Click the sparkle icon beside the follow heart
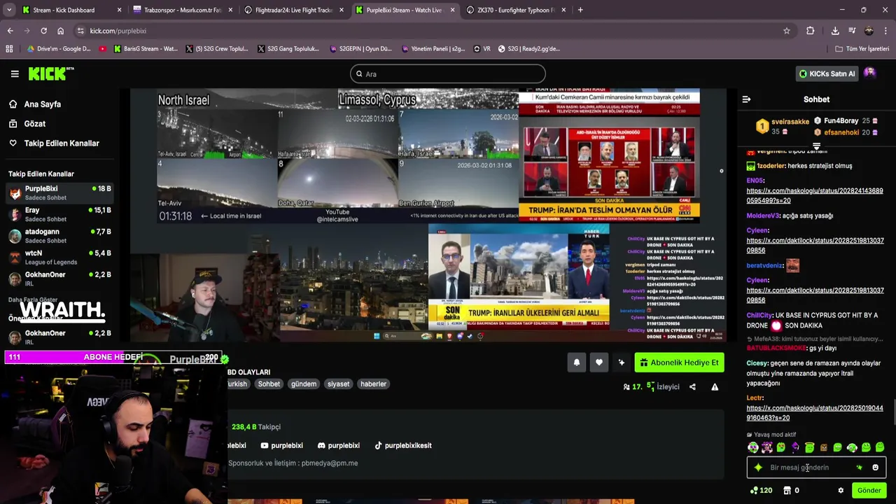This screenshot has height=504, width=896. pyautogui.click(x=621, y=363)
